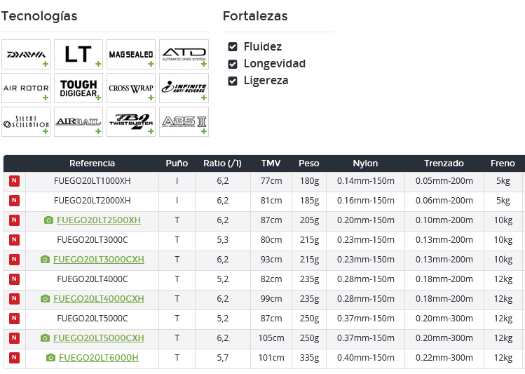Click the red N badge for FUEGO20LT3000C
The width and height of the screenshot is (525, 374).
click(14, 239)
